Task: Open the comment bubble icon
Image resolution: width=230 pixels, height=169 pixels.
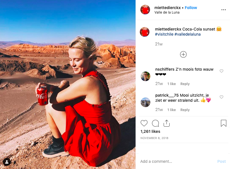Action: tap(155, 123)
